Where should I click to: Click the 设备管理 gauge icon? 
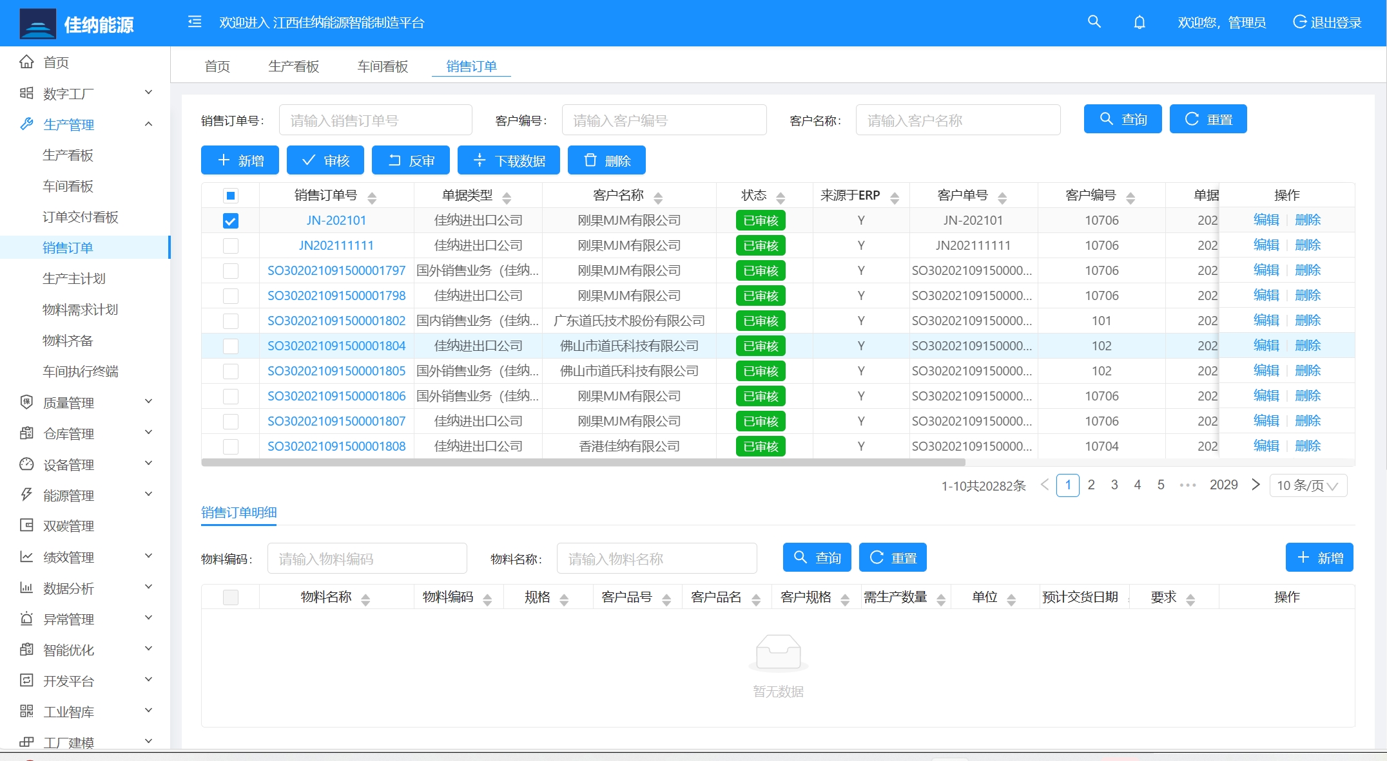(26, 464)
